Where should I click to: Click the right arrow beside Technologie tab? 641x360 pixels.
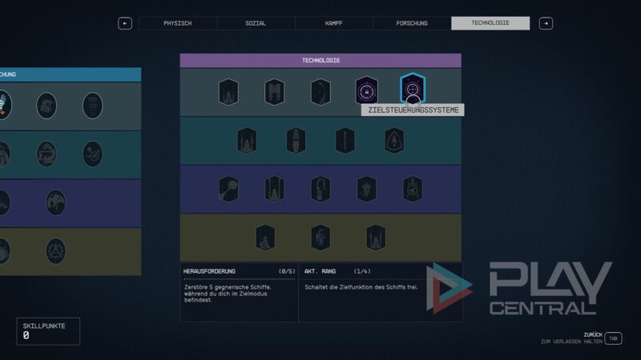click(x=546, y=23)
